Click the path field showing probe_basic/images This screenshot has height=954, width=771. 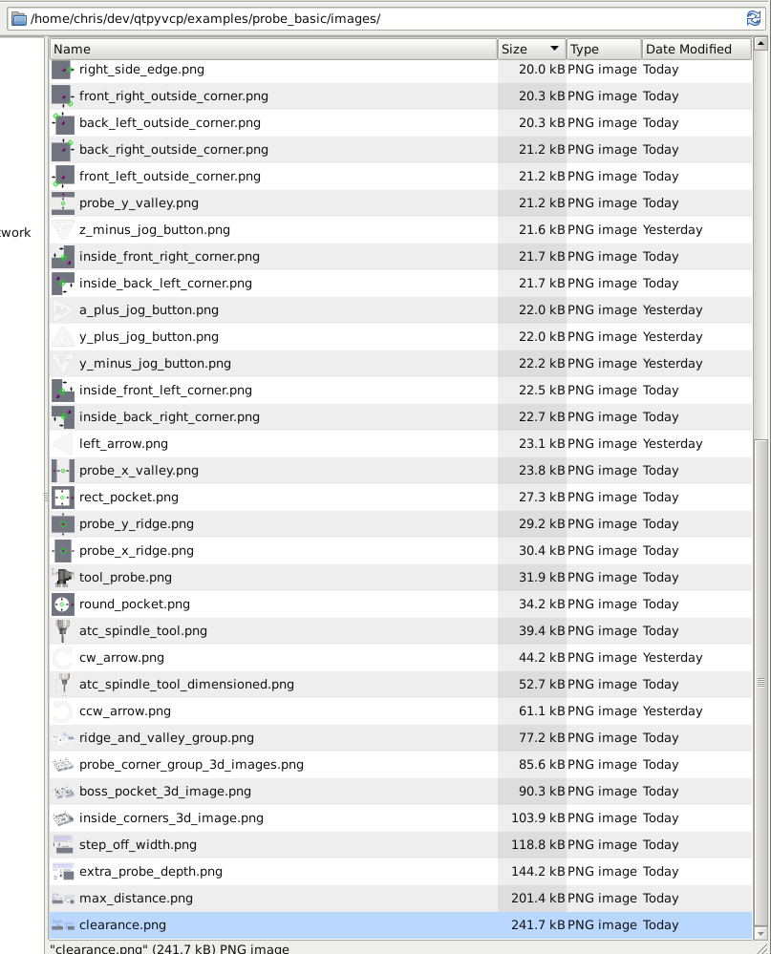coord(386,18)
